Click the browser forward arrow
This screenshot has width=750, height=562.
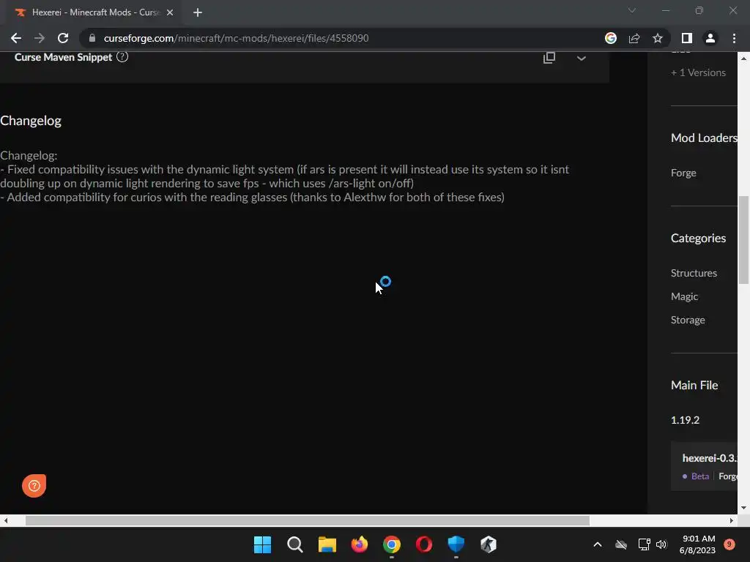pyautogui.click(x=40, y=38)
